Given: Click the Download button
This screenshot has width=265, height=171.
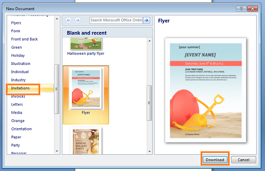Looking at the screenshot, I should [215, 160].
